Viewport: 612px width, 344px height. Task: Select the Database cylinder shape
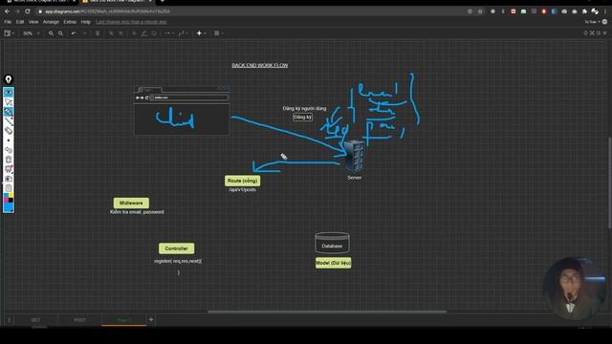[x=332, y=243]
